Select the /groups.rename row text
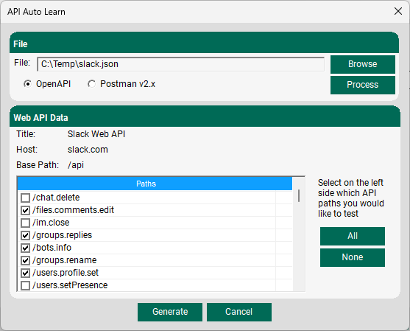This screenshot has height=331, width=410. 65,260
